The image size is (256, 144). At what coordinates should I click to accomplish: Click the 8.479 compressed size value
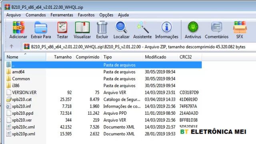point(94,100)
